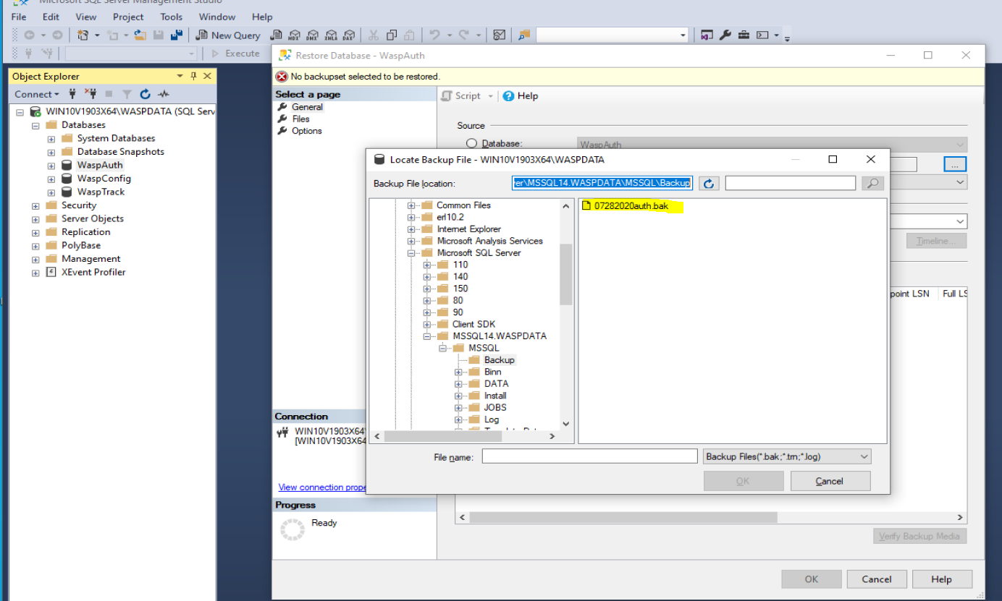The image size is (1002, 601).
Task: Select the Binn folder in backup tree
Action: [x=492, y=372]
